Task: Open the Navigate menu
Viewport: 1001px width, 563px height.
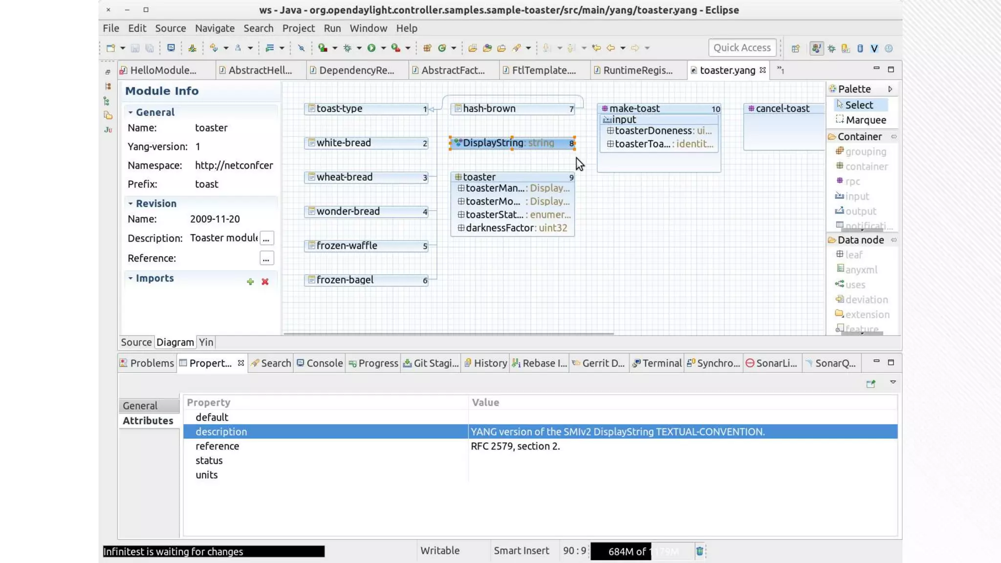Action: [215, 28]
